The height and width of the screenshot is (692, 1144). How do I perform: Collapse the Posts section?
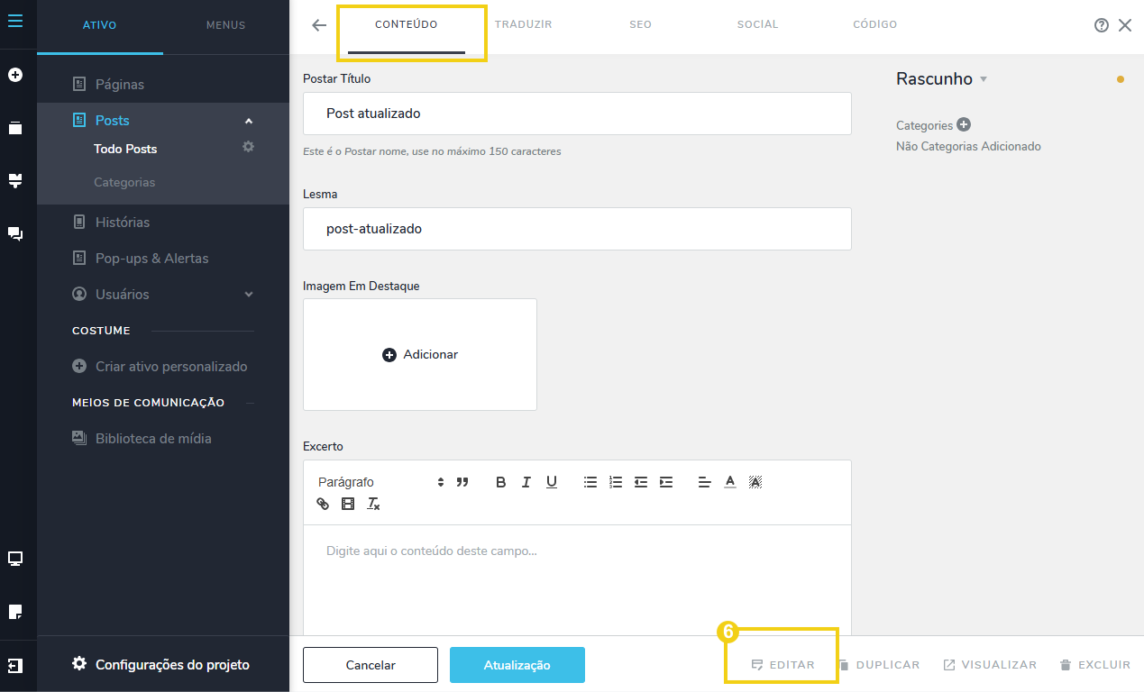pos(249,121)
